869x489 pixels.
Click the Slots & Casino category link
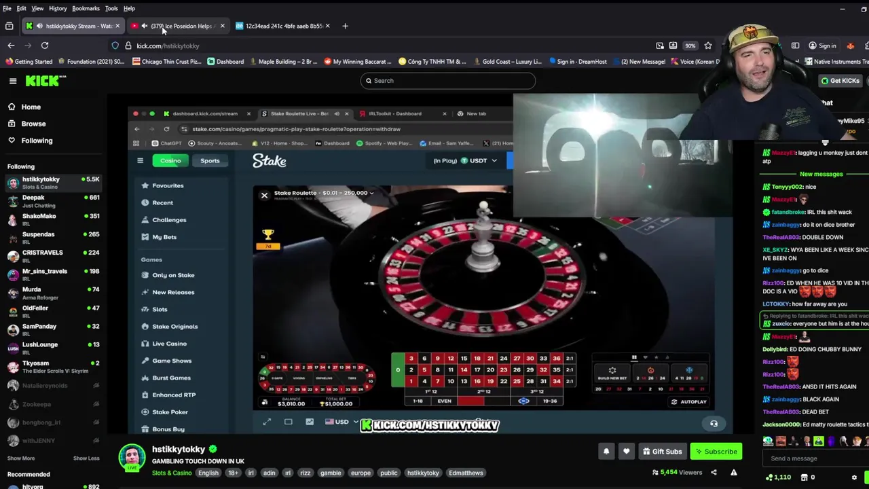point(172,473)
